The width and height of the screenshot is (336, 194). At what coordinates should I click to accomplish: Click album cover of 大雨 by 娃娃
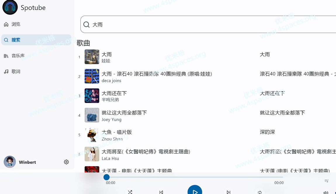pos(92,57)
